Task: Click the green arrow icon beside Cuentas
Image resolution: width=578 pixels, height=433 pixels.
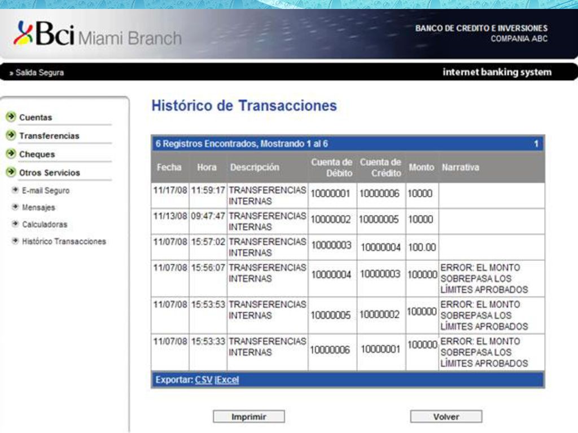Action: (11, 117)
